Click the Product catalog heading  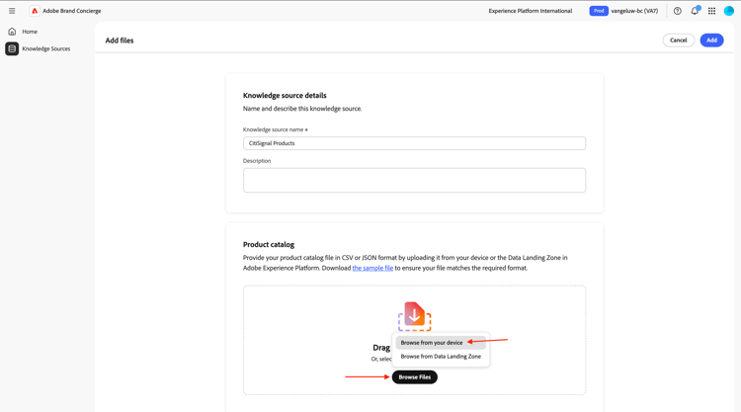pos(269,245)
